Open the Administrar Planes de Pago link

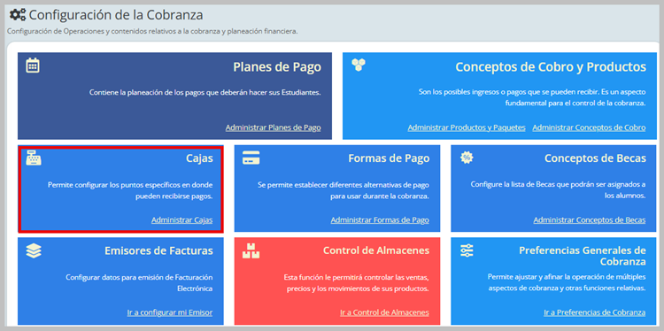pos(274,127)
